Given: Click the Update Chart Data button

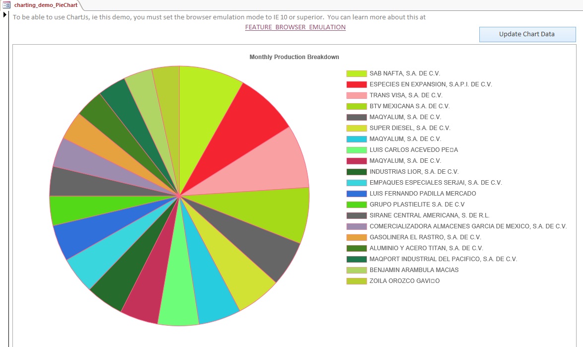Looking at the screenshot, I should (527, 34).
